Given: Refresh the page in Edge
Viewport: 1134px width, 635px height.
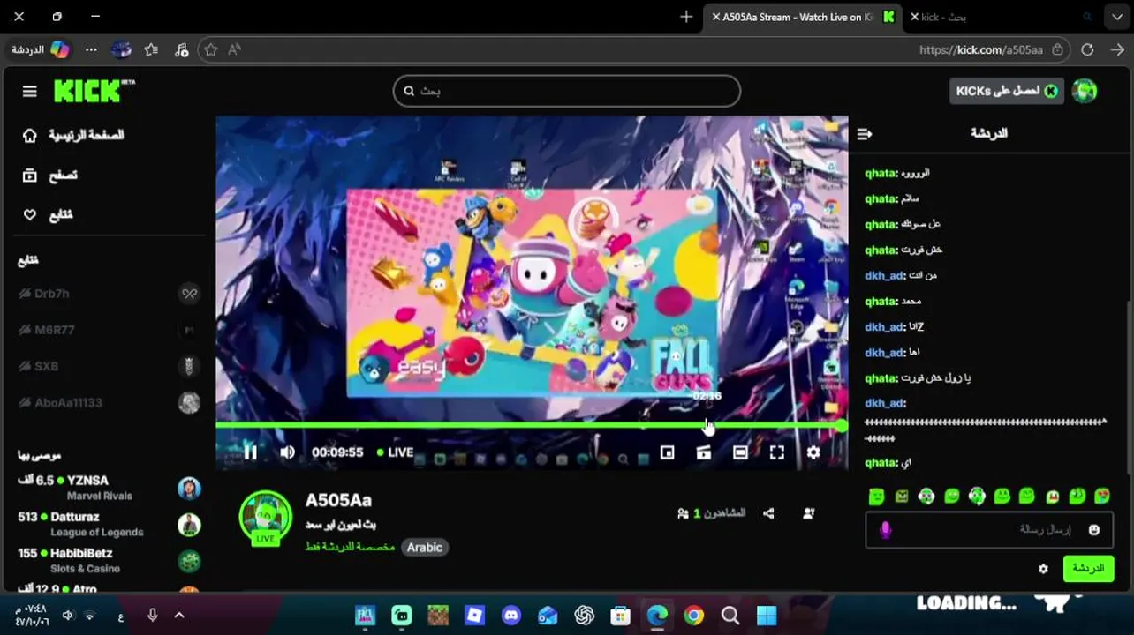Looking at the screenshot, I should click(x=1087, y=50).
